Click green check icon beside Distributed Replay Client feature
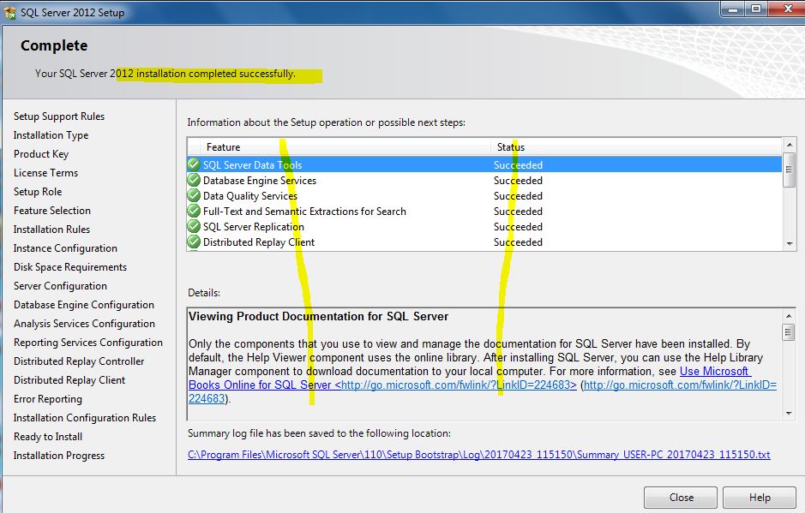The image size is (805, 513). (x=194, y=242)
